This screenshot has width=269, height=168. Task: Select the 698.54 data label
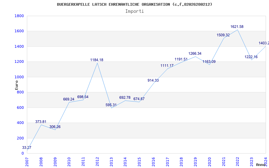click(x=83, y=97)
